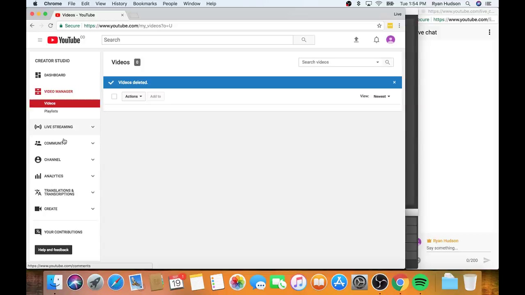This screenshot has height=295, width=525.
Task: Open the People menu
Action: (170, 4)
